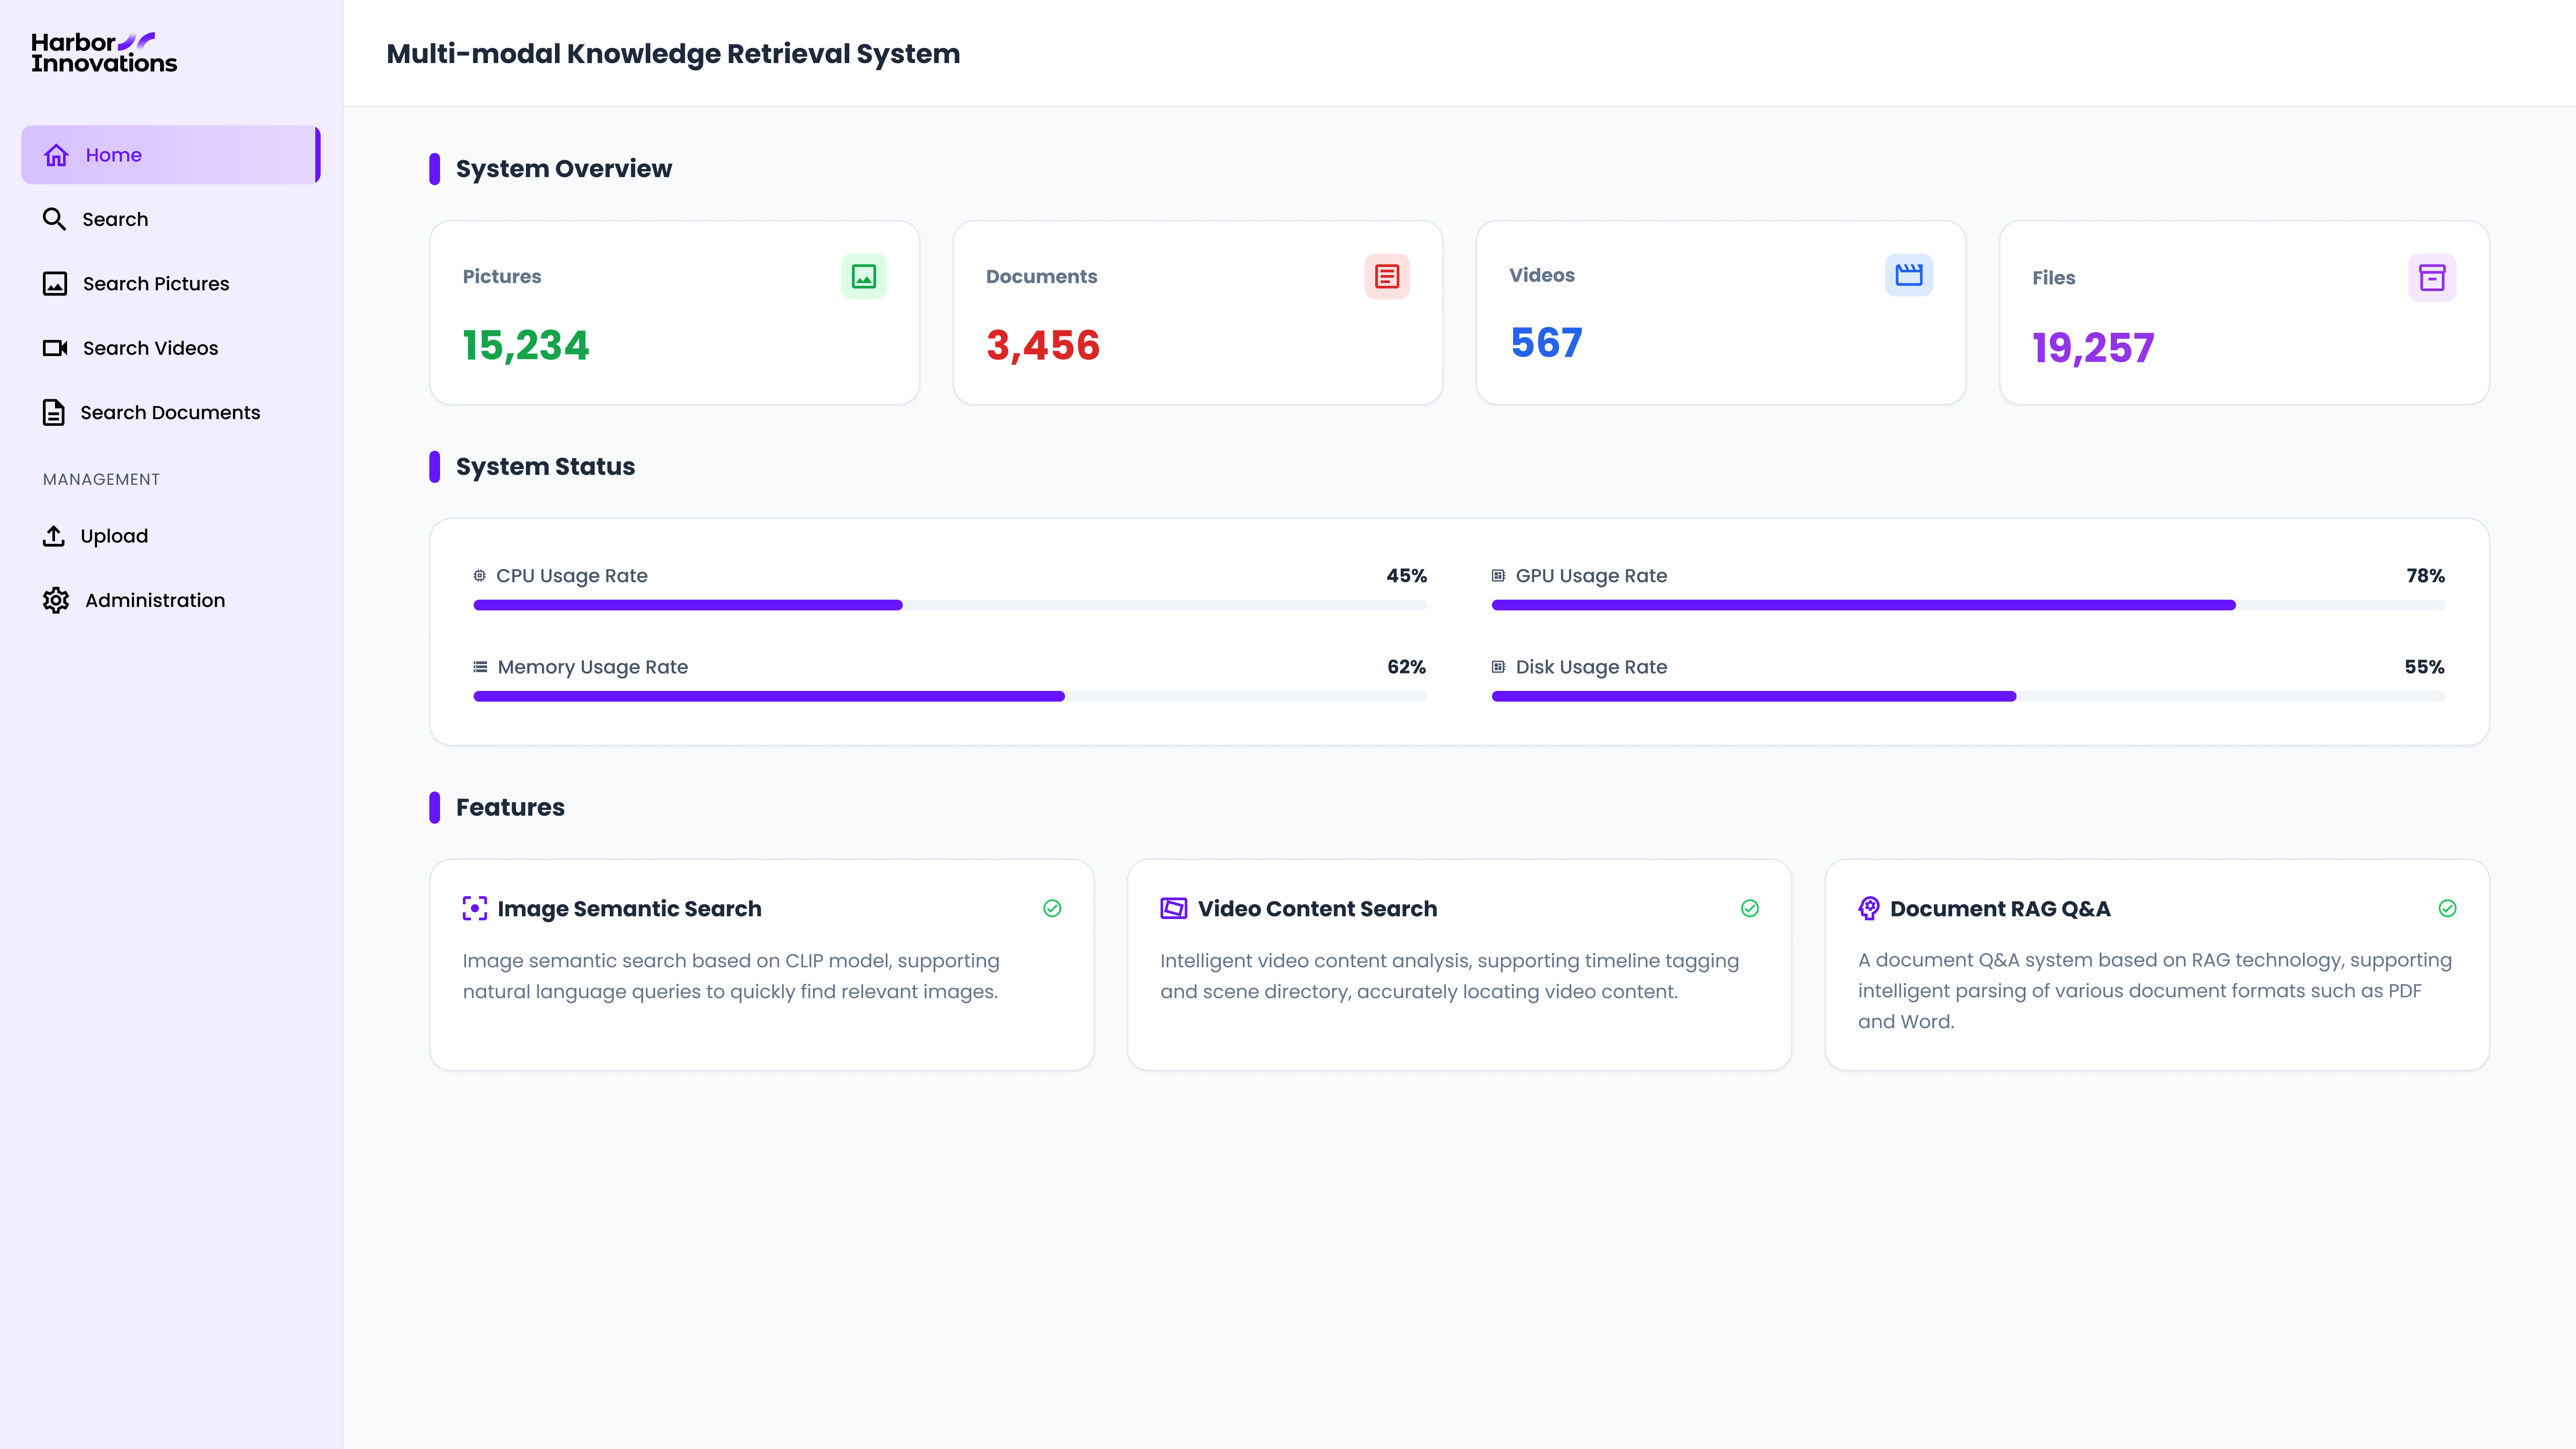Open Search Documents in the sidebar
This screenshot has width=2576, height=1449.
point(171,412)
